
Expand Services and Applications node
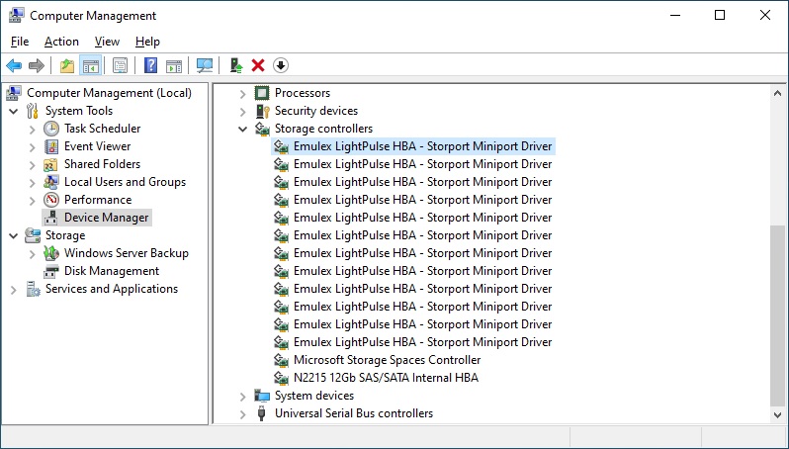13,289
